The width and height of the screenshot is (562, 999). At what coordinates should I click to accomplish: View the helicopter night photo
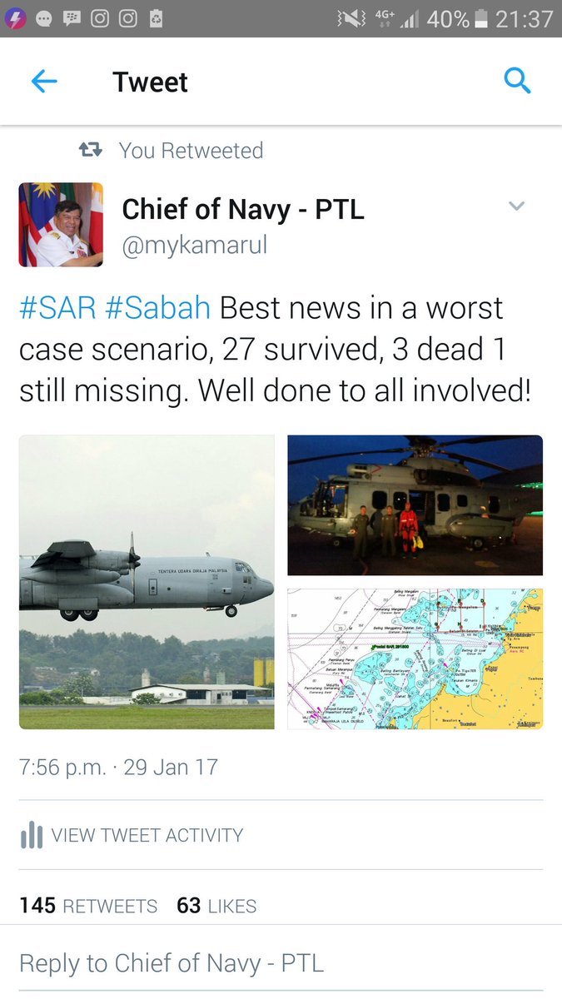(415, 504)
